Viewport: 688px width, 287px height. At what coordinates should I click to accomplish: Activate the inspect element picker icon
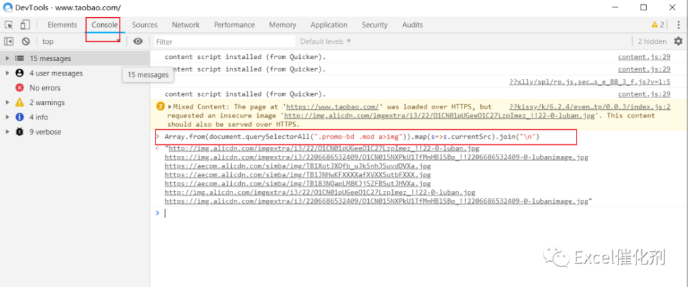(x=9, y=25)
